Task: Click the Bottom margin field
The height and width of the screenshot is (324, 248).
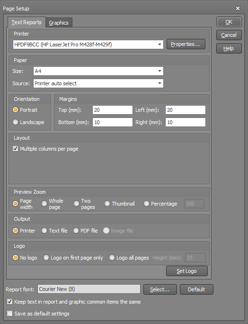Action: (x=113, y=122)
